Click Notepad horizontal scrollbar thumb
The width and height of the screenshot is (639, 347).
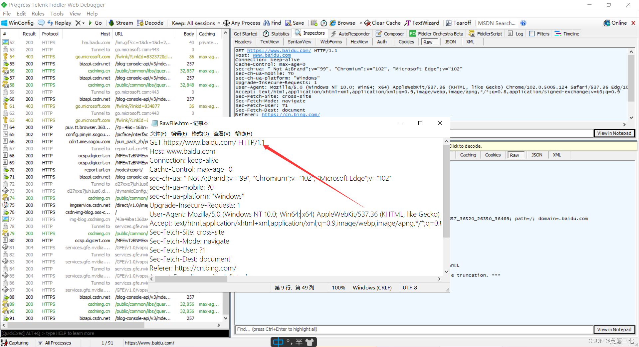coord(191,279)
